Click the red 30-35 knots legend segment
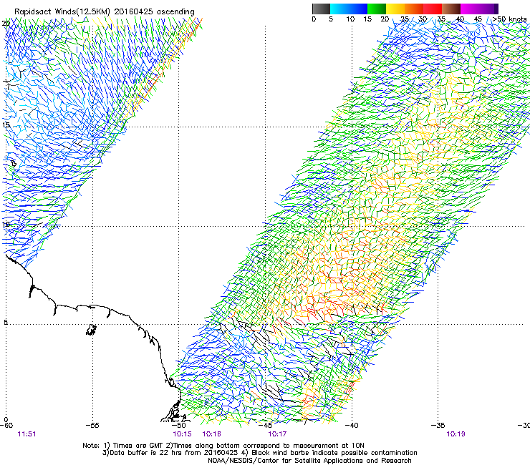The width and height of the screenshot is (530, 465). (x=433, y=9)
